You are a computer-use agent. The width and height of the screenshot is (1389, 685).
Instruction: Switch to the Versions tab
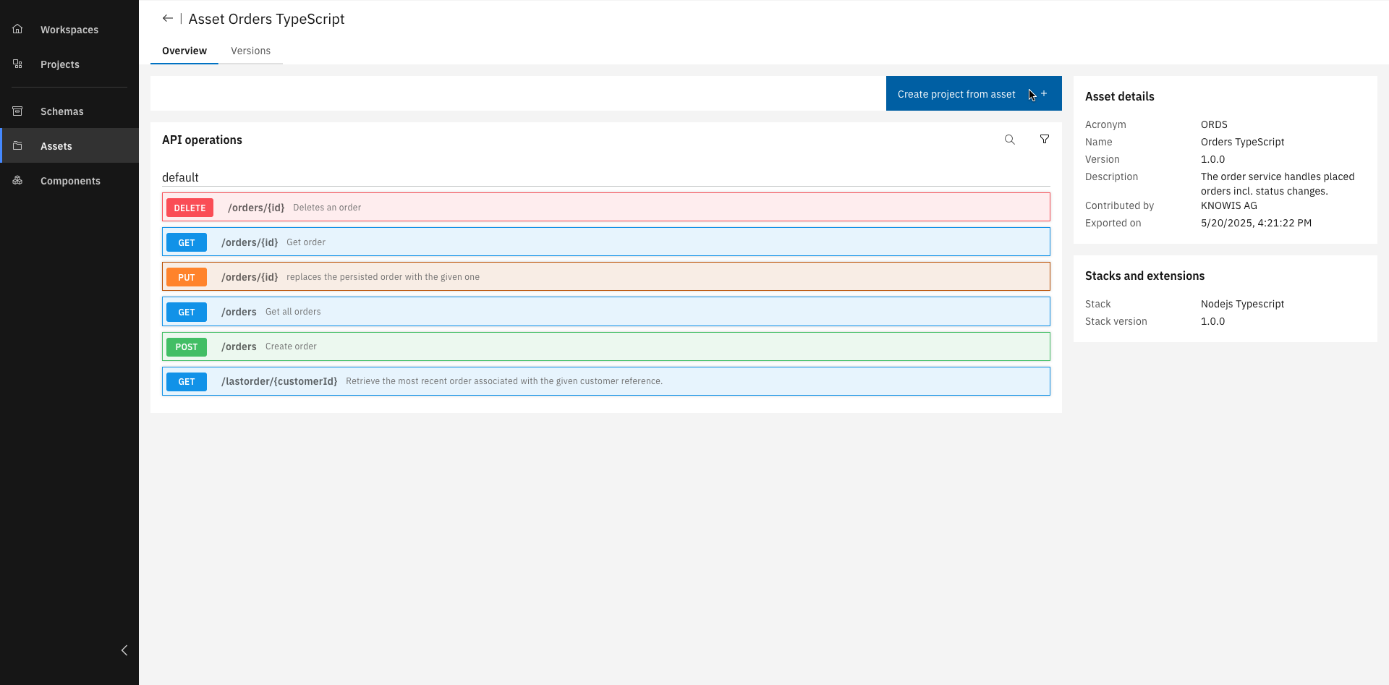(250, 51)
